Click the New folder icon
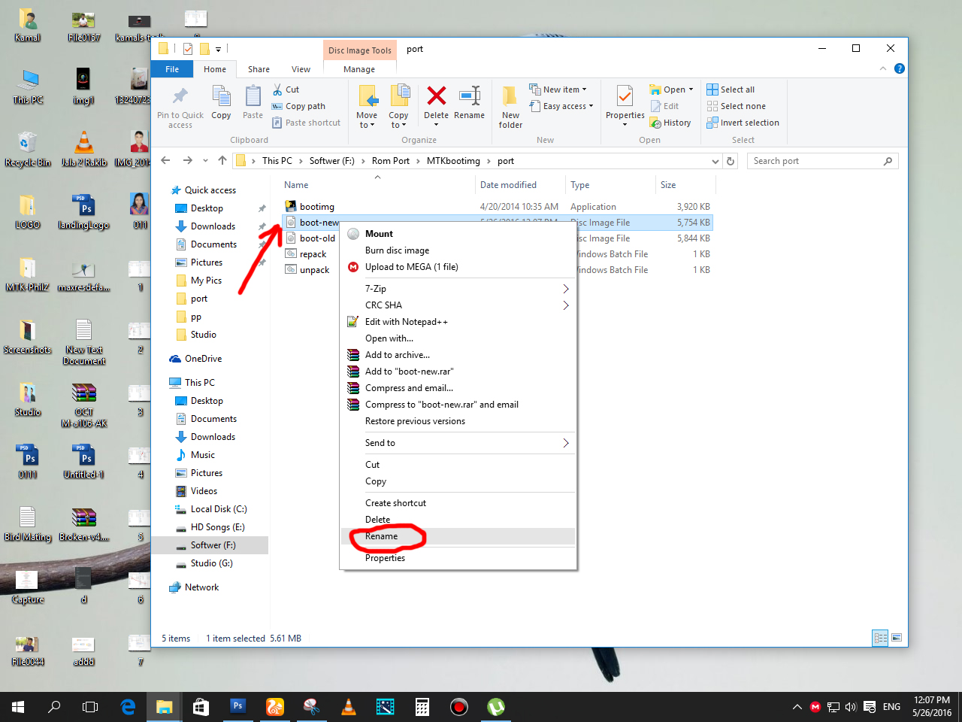Screen dimensions: 962x722 (510, 97)
